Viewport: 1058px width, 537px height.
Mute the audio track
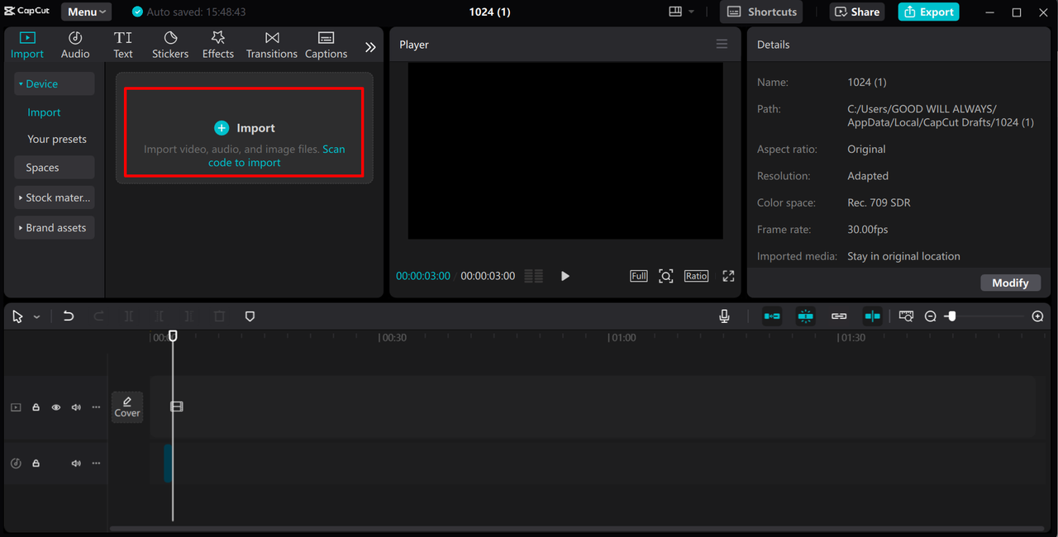[76, 463]
